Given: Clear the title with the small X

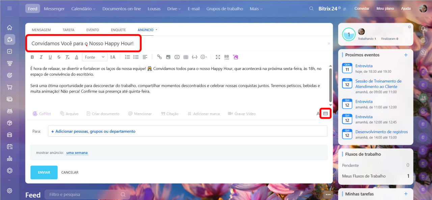Looking at the screenshot, I should click(329, 44).
